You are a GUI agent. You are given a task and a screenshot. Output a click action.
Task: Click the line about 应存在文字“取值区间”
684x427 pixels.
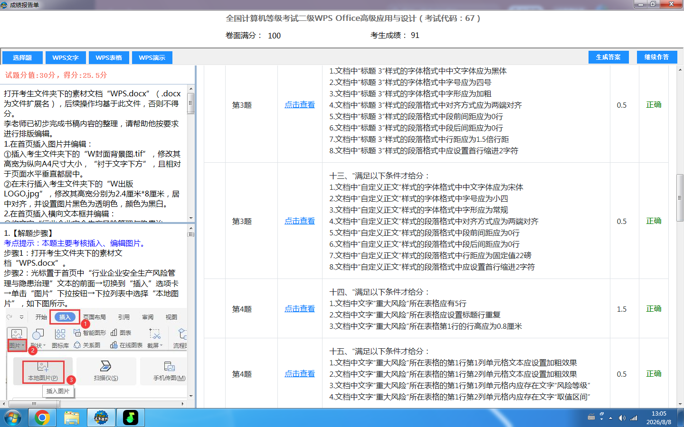click(460, 397)
